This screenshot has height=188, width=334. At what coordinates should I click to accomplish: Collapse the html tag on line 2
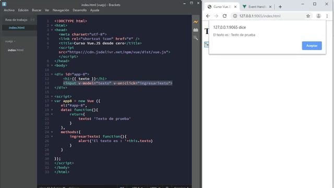pyautogui.click(x=52, y=26)
